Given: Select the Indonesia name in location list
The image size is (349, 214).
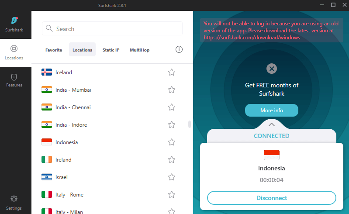Looking at the screenshot, I should click(66, 142).
